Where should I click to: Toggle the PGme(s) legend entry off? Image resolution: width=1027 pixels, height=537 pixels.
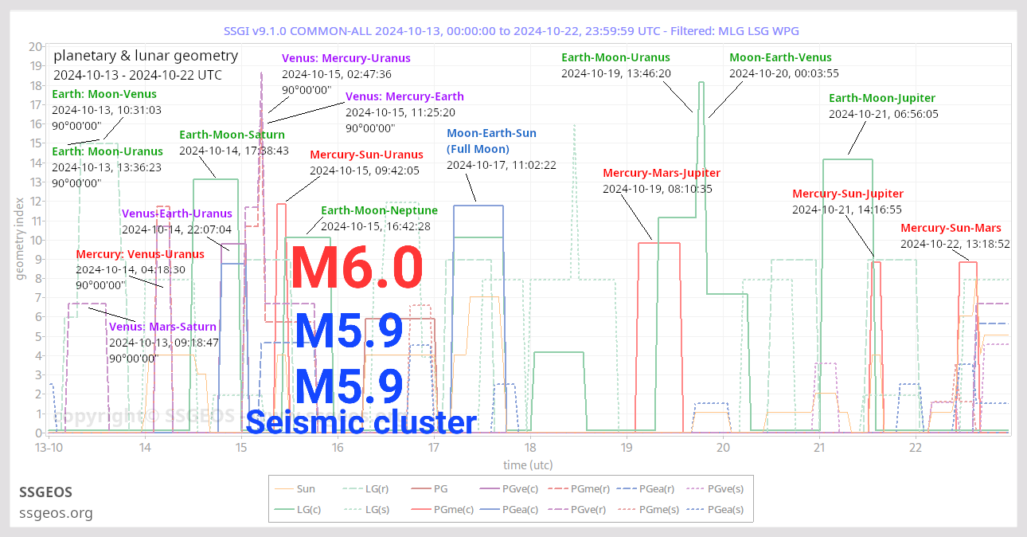pyautogui.click(x=627, y=509)
